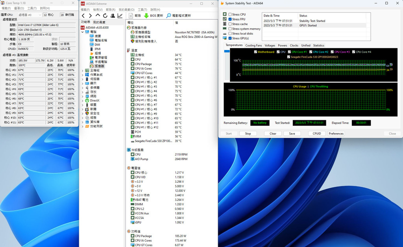Expand the security (安全性) tree node
403x247 pixels.
point(83,113)
